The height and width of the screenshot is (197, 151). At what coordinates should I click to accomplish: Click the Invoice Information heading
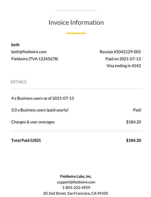[76, 23]
